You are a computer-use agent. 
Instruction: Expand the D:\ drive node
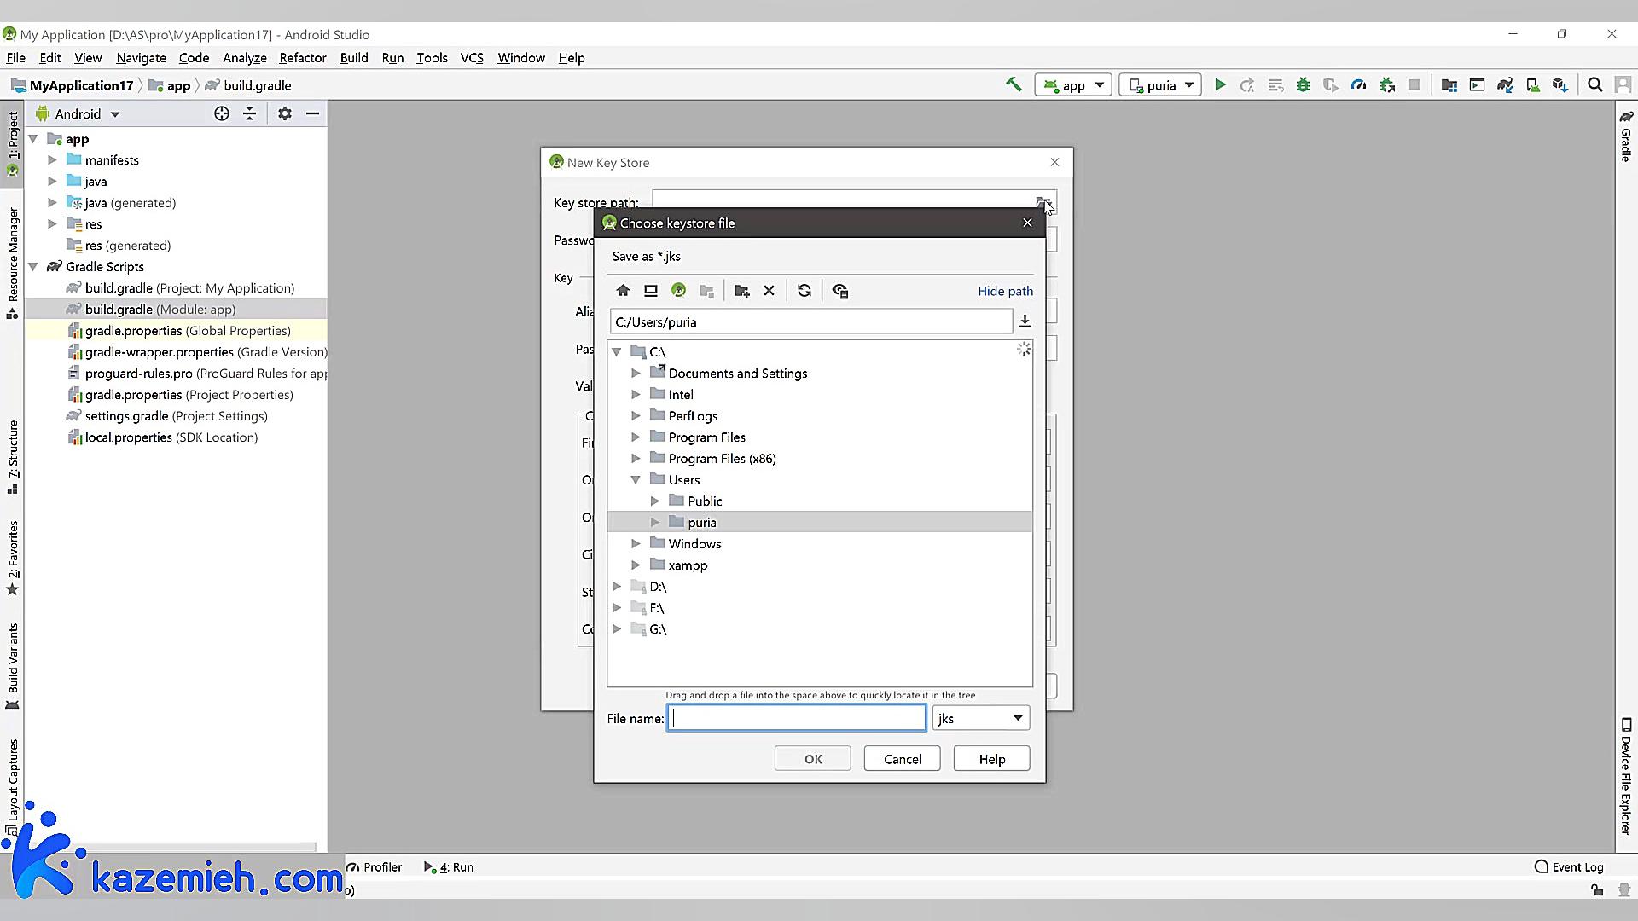coord(617,586)
